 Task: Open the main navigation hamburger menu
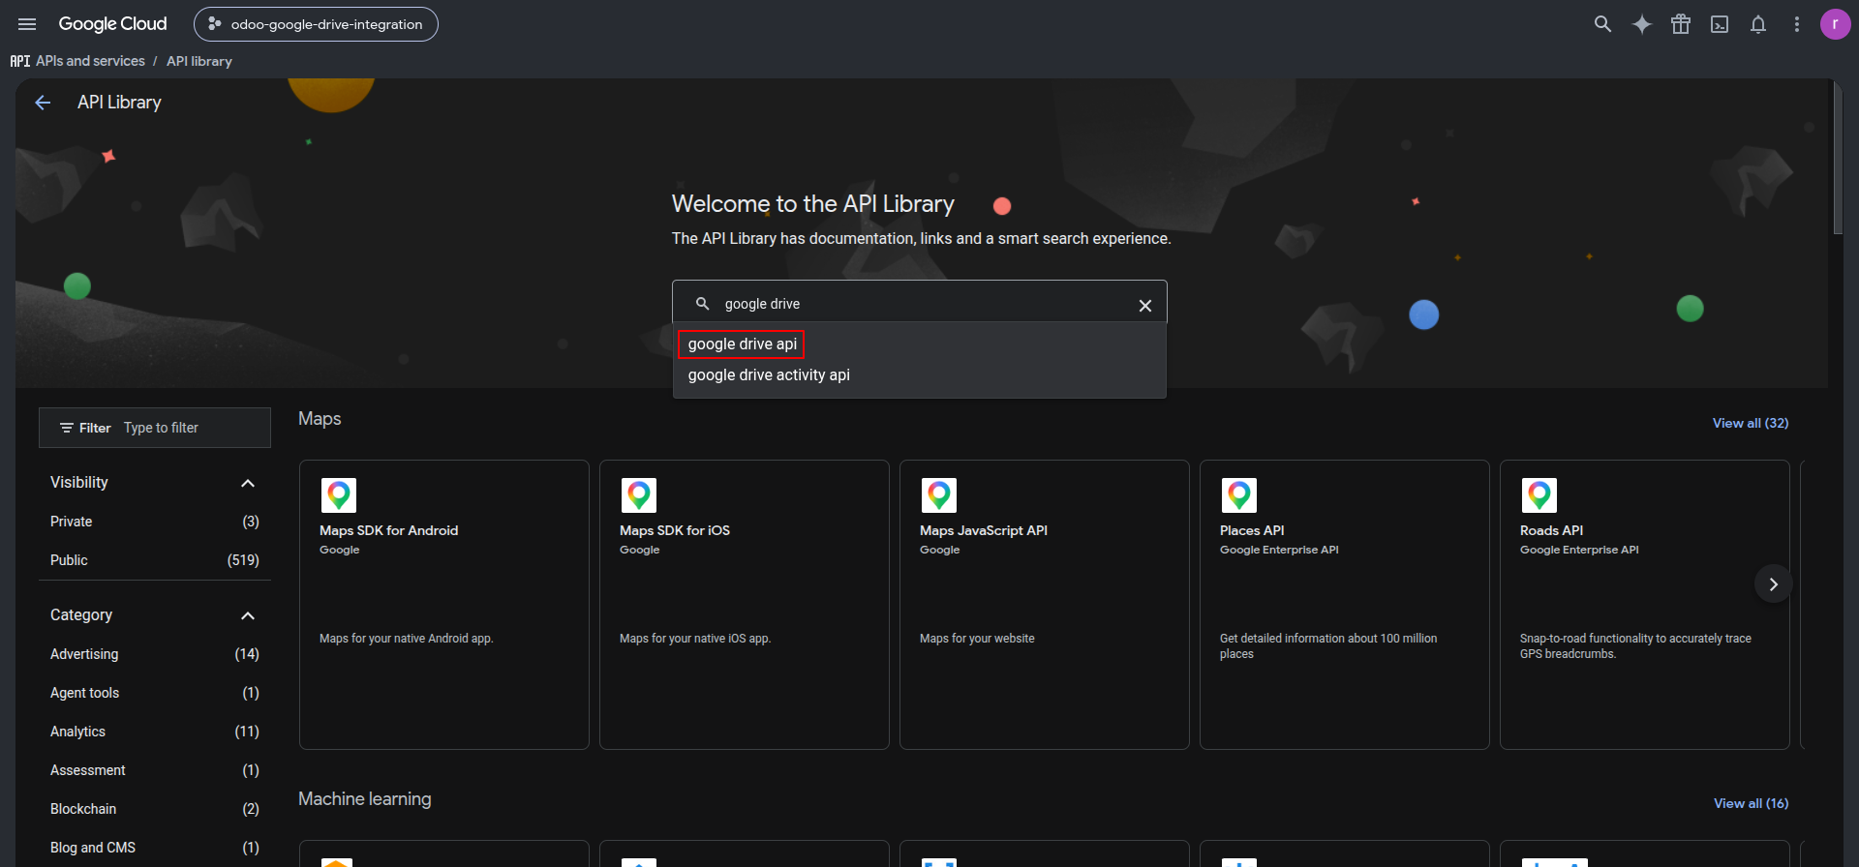[x=27, y=24]
